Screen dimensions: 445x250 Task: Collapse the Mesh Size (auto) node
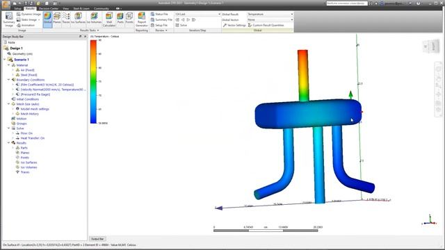9,104
